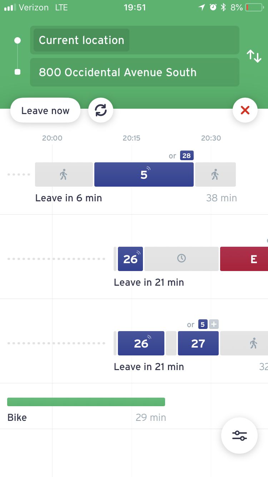The height and width of the screenshot is (477, 268).
Task: Select the alternate route 28 badge
Action: click(x=187, y=156)
